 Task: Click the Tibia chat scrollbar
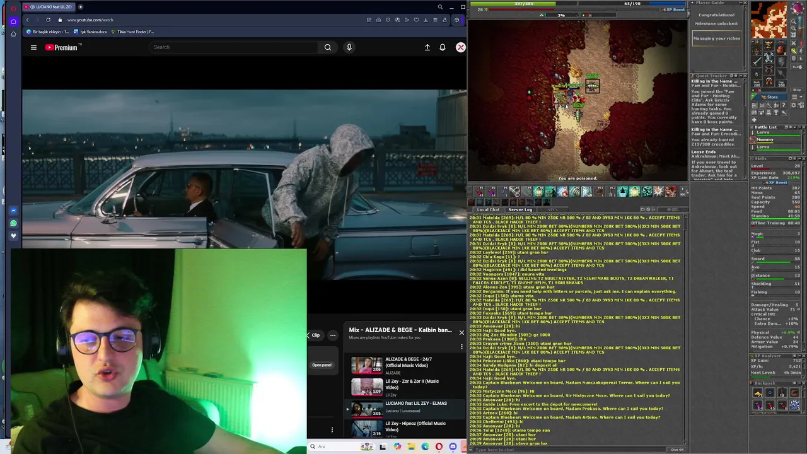tap(685, 330)
